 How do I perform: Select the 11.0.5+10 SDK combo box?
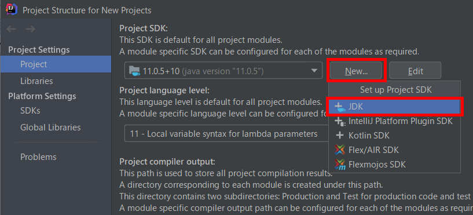(223, 71)
